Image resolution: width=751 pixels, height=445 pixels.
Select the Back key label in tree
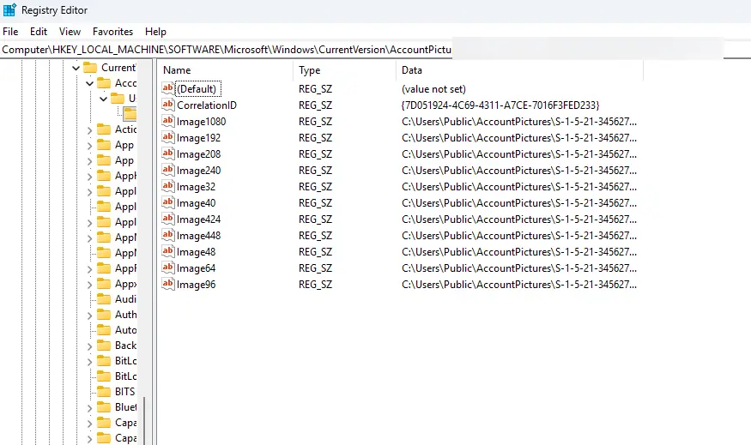tap(125, 346)
